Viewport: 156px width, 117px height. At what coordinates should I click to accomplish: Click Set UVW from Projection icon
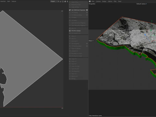pyautogui.click(x=70, y=10)
